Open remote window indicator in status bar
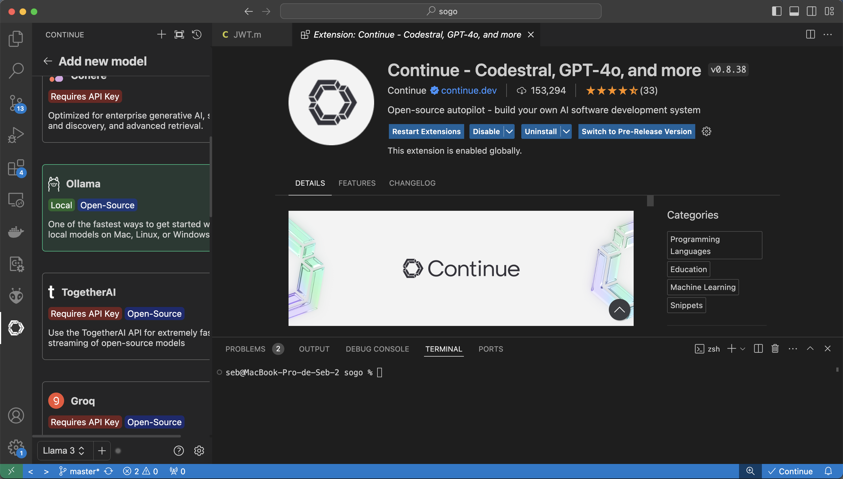Screen dimensions: 843x479 pyautogui.click(x=11, y=471)
